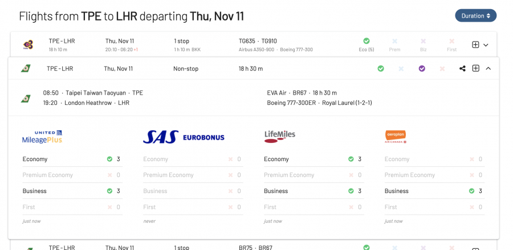The width and height of the screenshot is (513, 250).
Task: Click the SAS EuroBonus logo
Action: (x=184, y=137)
